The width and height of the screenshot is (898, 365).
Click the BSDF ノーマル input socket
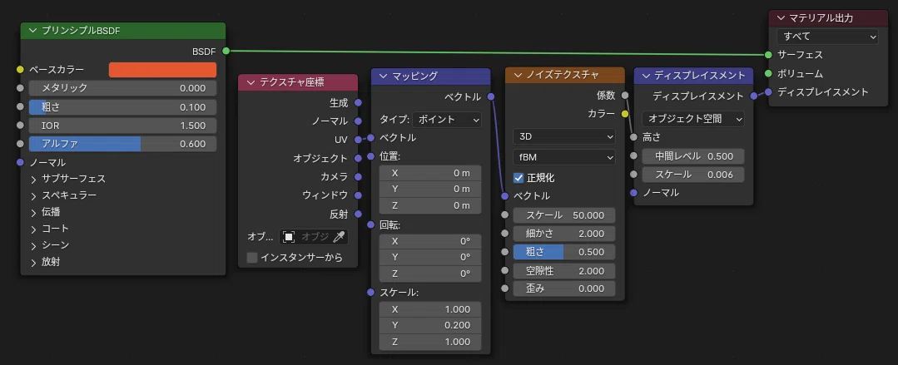pyautogui.click(x=20, y=162)
